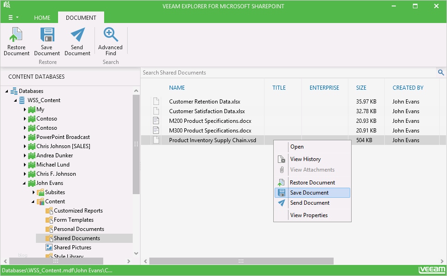Image resolution: width=447 pixels, height=276 pixels.
Task: Expand the My site node
Action: pyautogui.click(x=25, y=109)
